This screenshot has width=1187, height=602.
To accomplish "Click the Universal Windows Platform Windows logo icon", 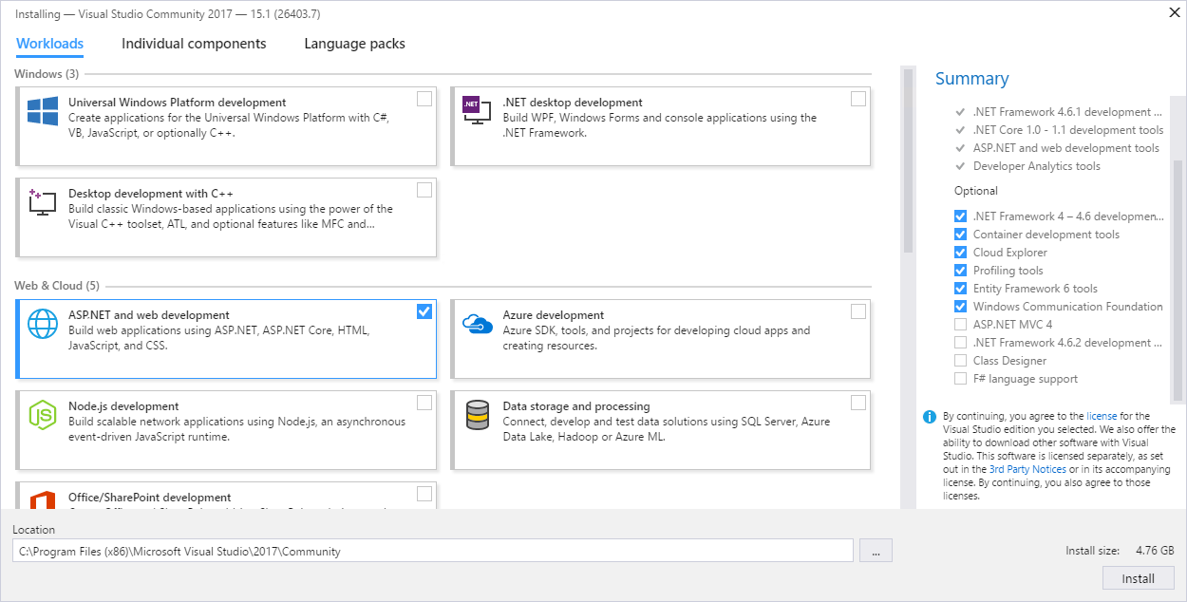I will coord(42,111).
